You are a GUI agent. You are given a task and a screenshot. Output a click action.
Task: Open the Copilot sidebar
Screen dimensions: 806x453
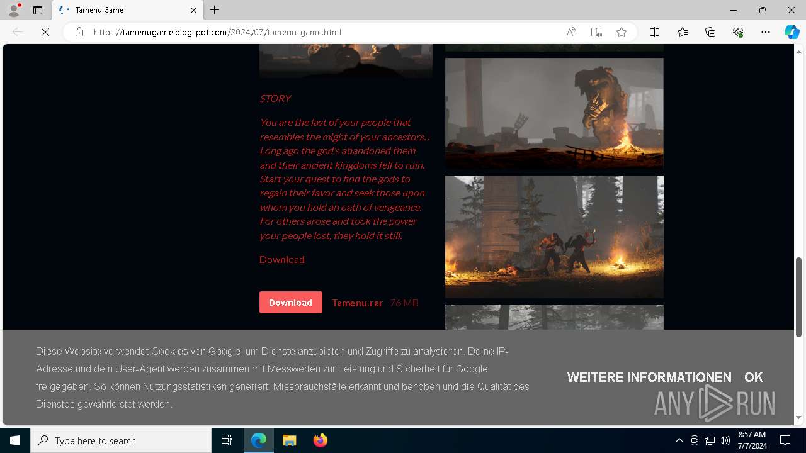792,32
